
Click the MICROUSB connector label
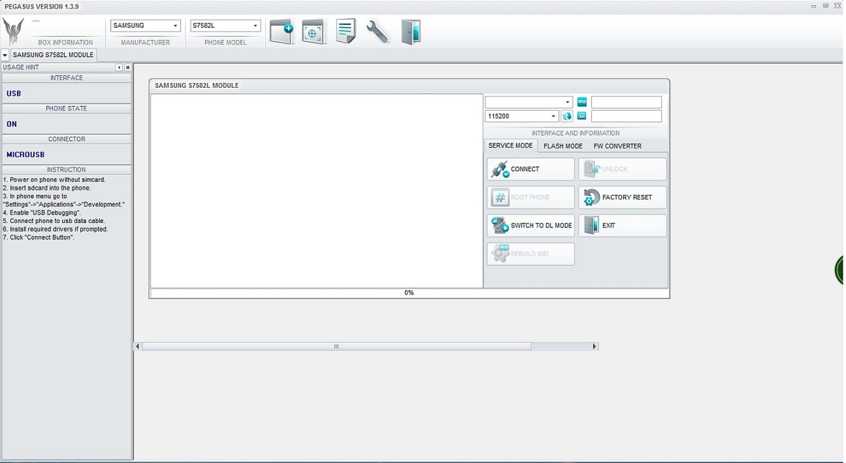click(x=26, y=155)
